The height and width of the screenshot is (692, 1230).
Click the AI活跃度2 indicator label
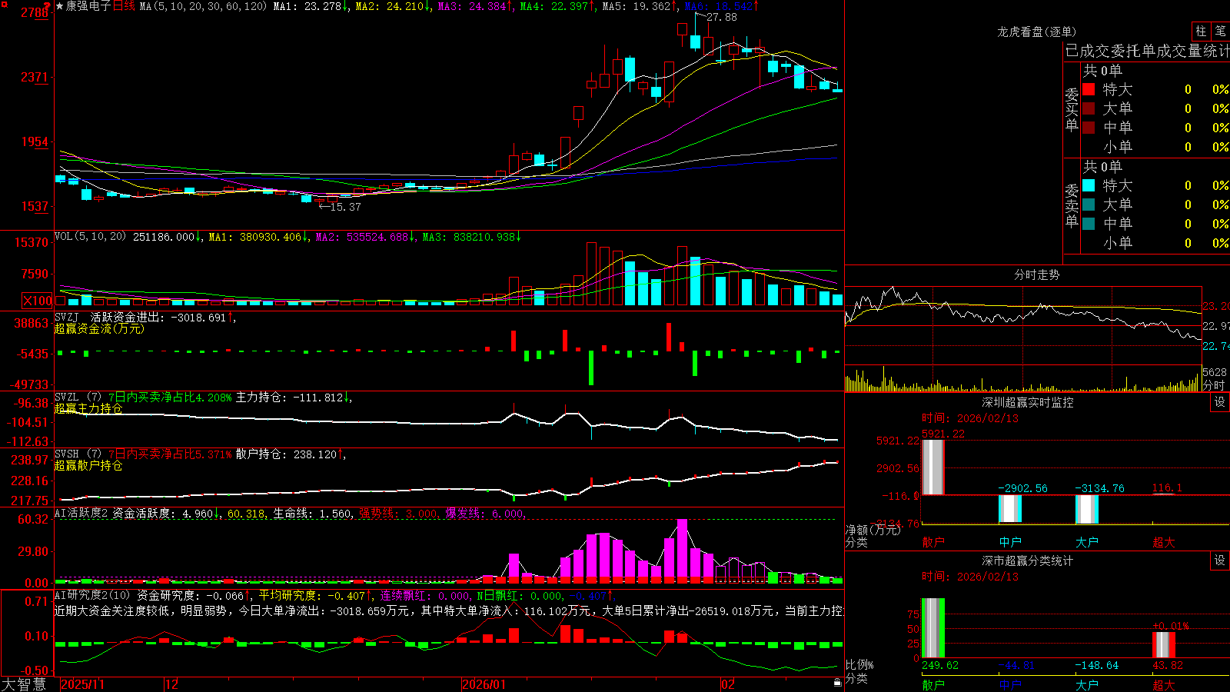81,513
